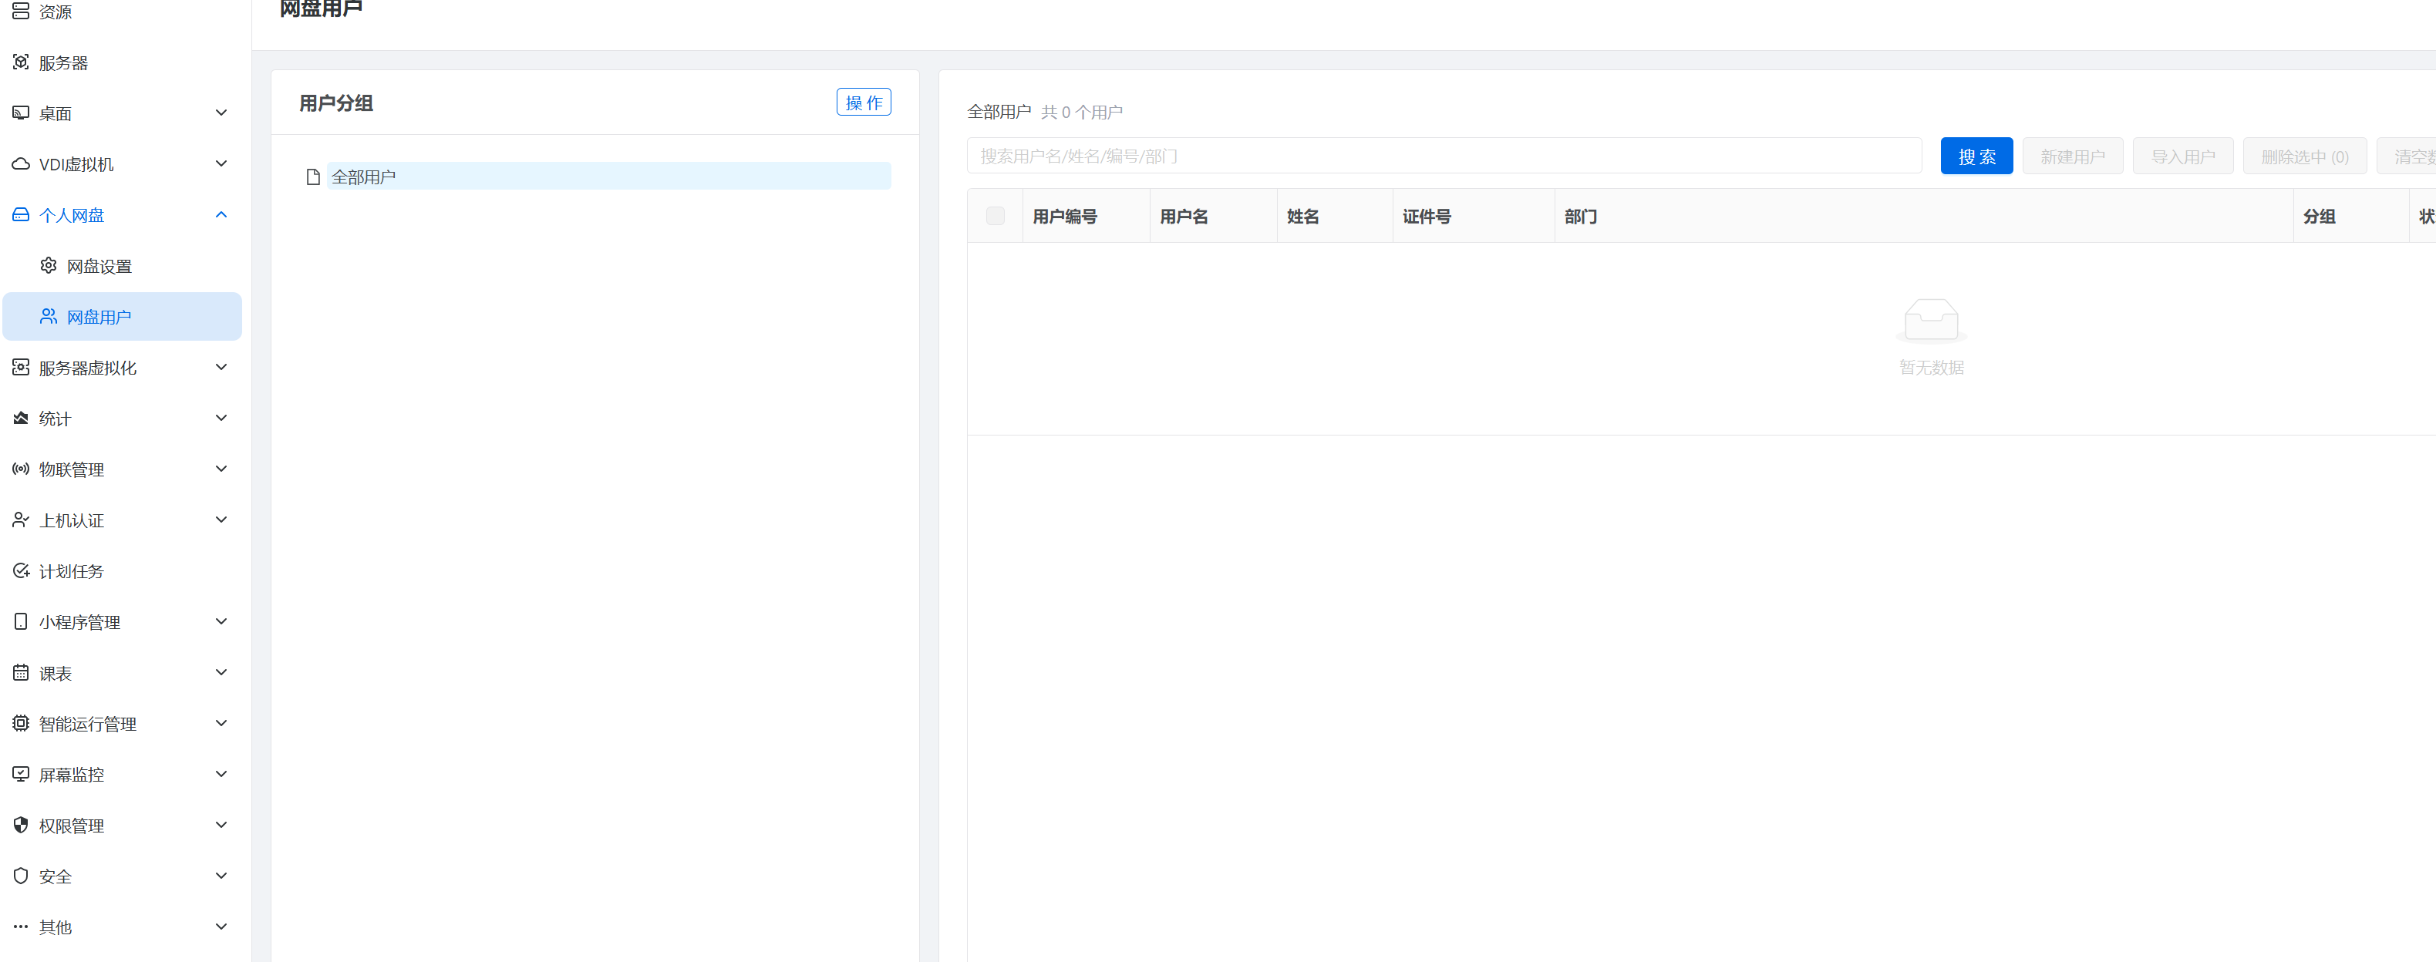Open the 网盘设置 menu item

pos(99,267)
